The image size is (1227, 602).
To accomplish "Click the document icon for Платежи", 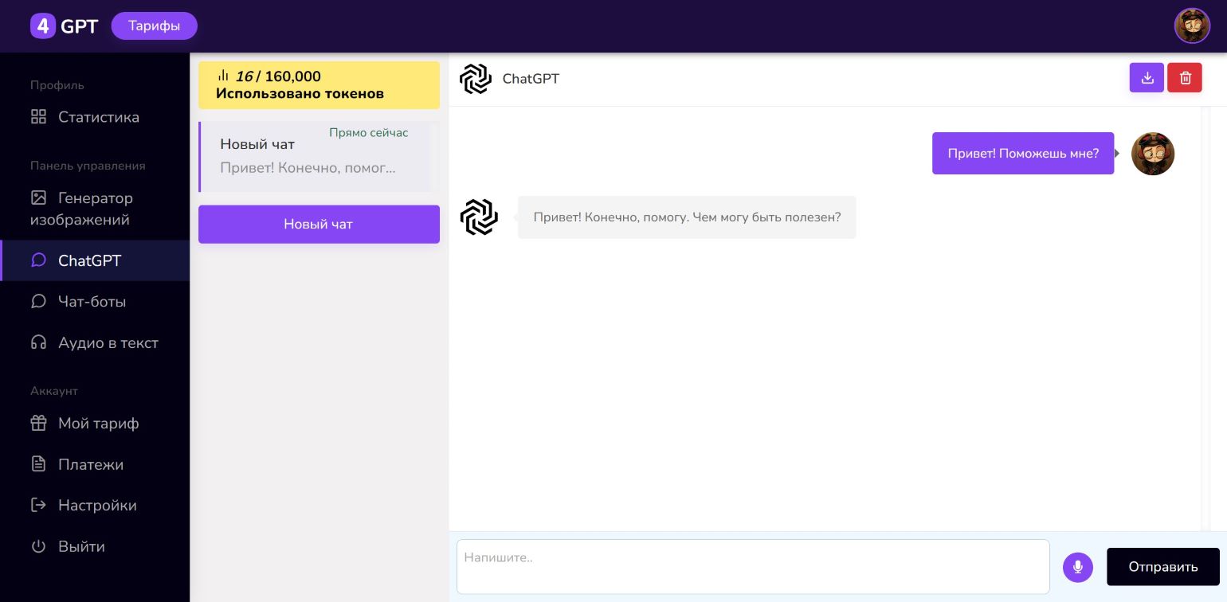I will click(x=38, y=464).
